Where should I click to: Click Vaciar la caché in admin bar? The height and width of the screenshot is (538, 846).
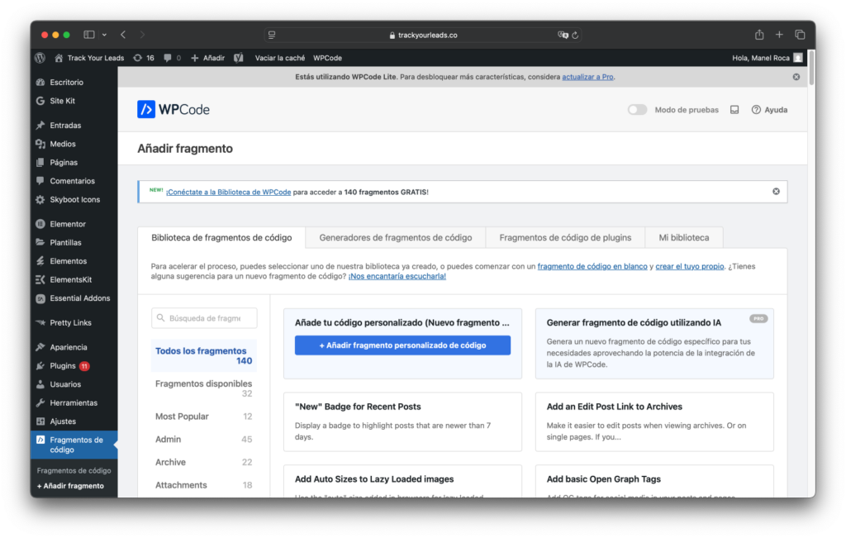(x=279, y=58)
